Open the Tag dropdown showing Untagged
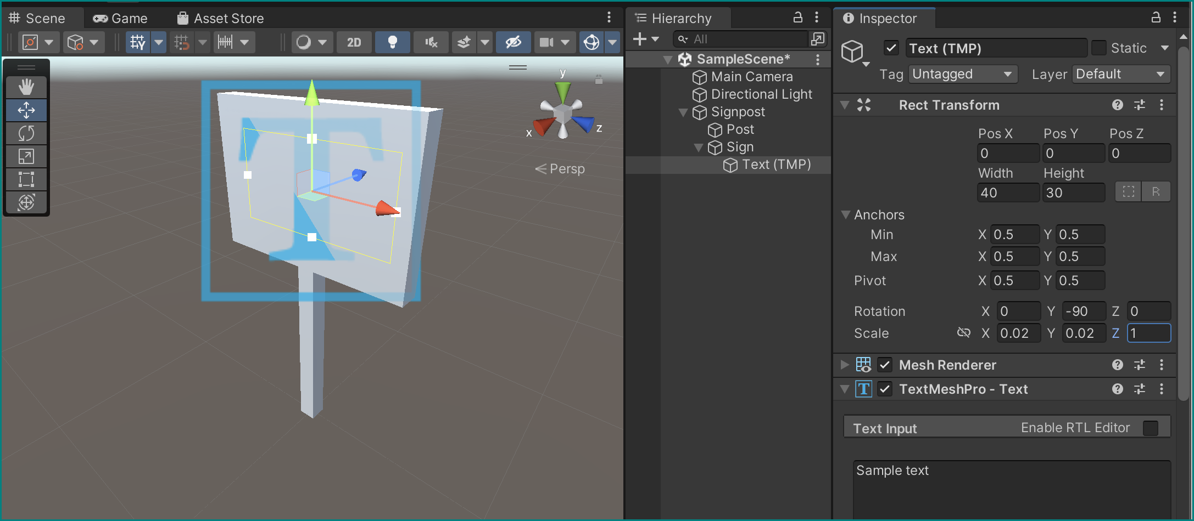Viewport: 1194px width, 521px height. [962, 74]
